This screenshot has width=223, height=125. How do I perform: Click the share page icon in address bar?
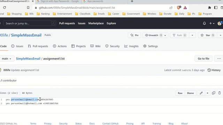pos(171,8)
